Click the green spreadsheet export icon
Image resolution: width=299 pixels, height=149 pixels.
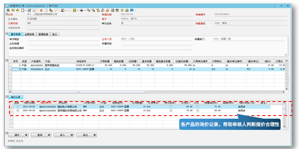tap(122, 11)
